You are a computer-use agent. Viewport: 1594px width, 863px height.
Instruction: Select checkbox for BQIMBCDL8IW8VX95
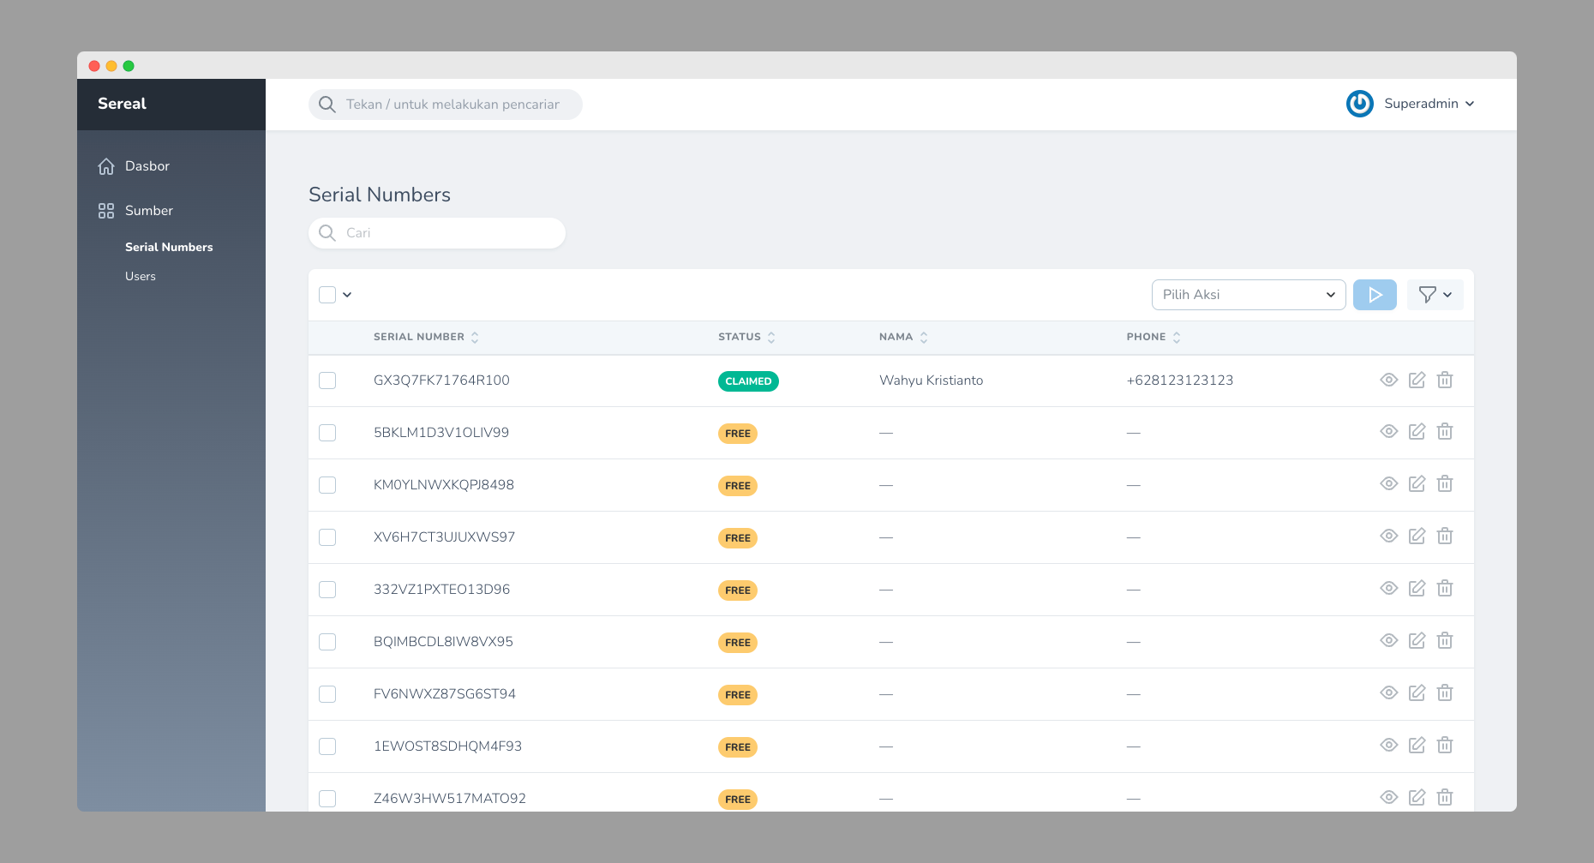click(x=327, y=642)
